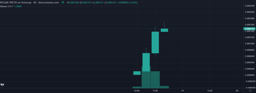The height and width of the screenshot is (93, 256).
Task: Click the 1.684M volume value
Action: pos(18,6)
